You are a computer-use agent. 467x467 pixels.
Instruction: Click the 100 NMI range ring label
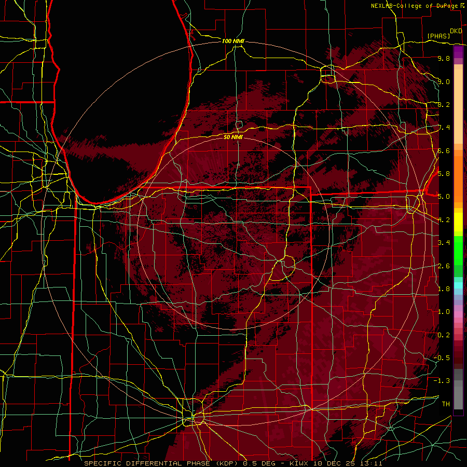click(233, 41)
